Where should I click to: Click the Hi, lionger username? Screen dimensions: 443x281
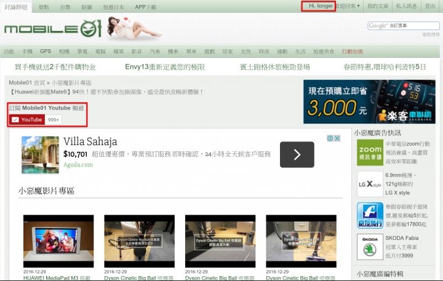pyautogui.click(x=321, y=6)
